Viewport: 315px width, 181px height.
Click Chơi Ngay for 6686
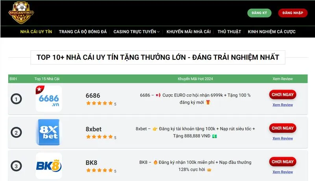click(x=283, y=95)
